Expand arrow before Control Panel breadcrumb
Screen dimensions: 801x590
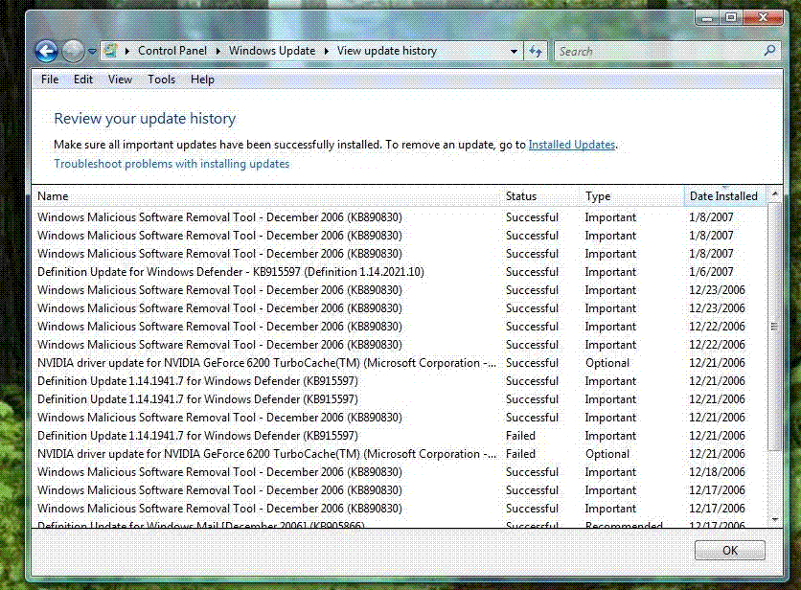(x=127, y=51)
